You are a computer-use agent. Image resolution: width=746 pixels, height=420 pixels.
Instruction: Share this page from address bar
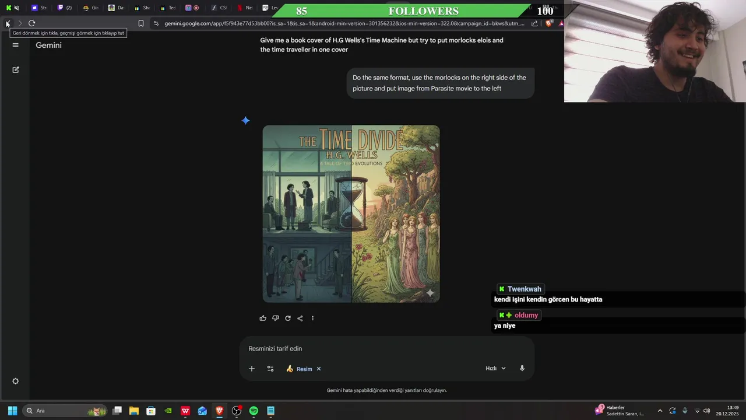[534, 23]
